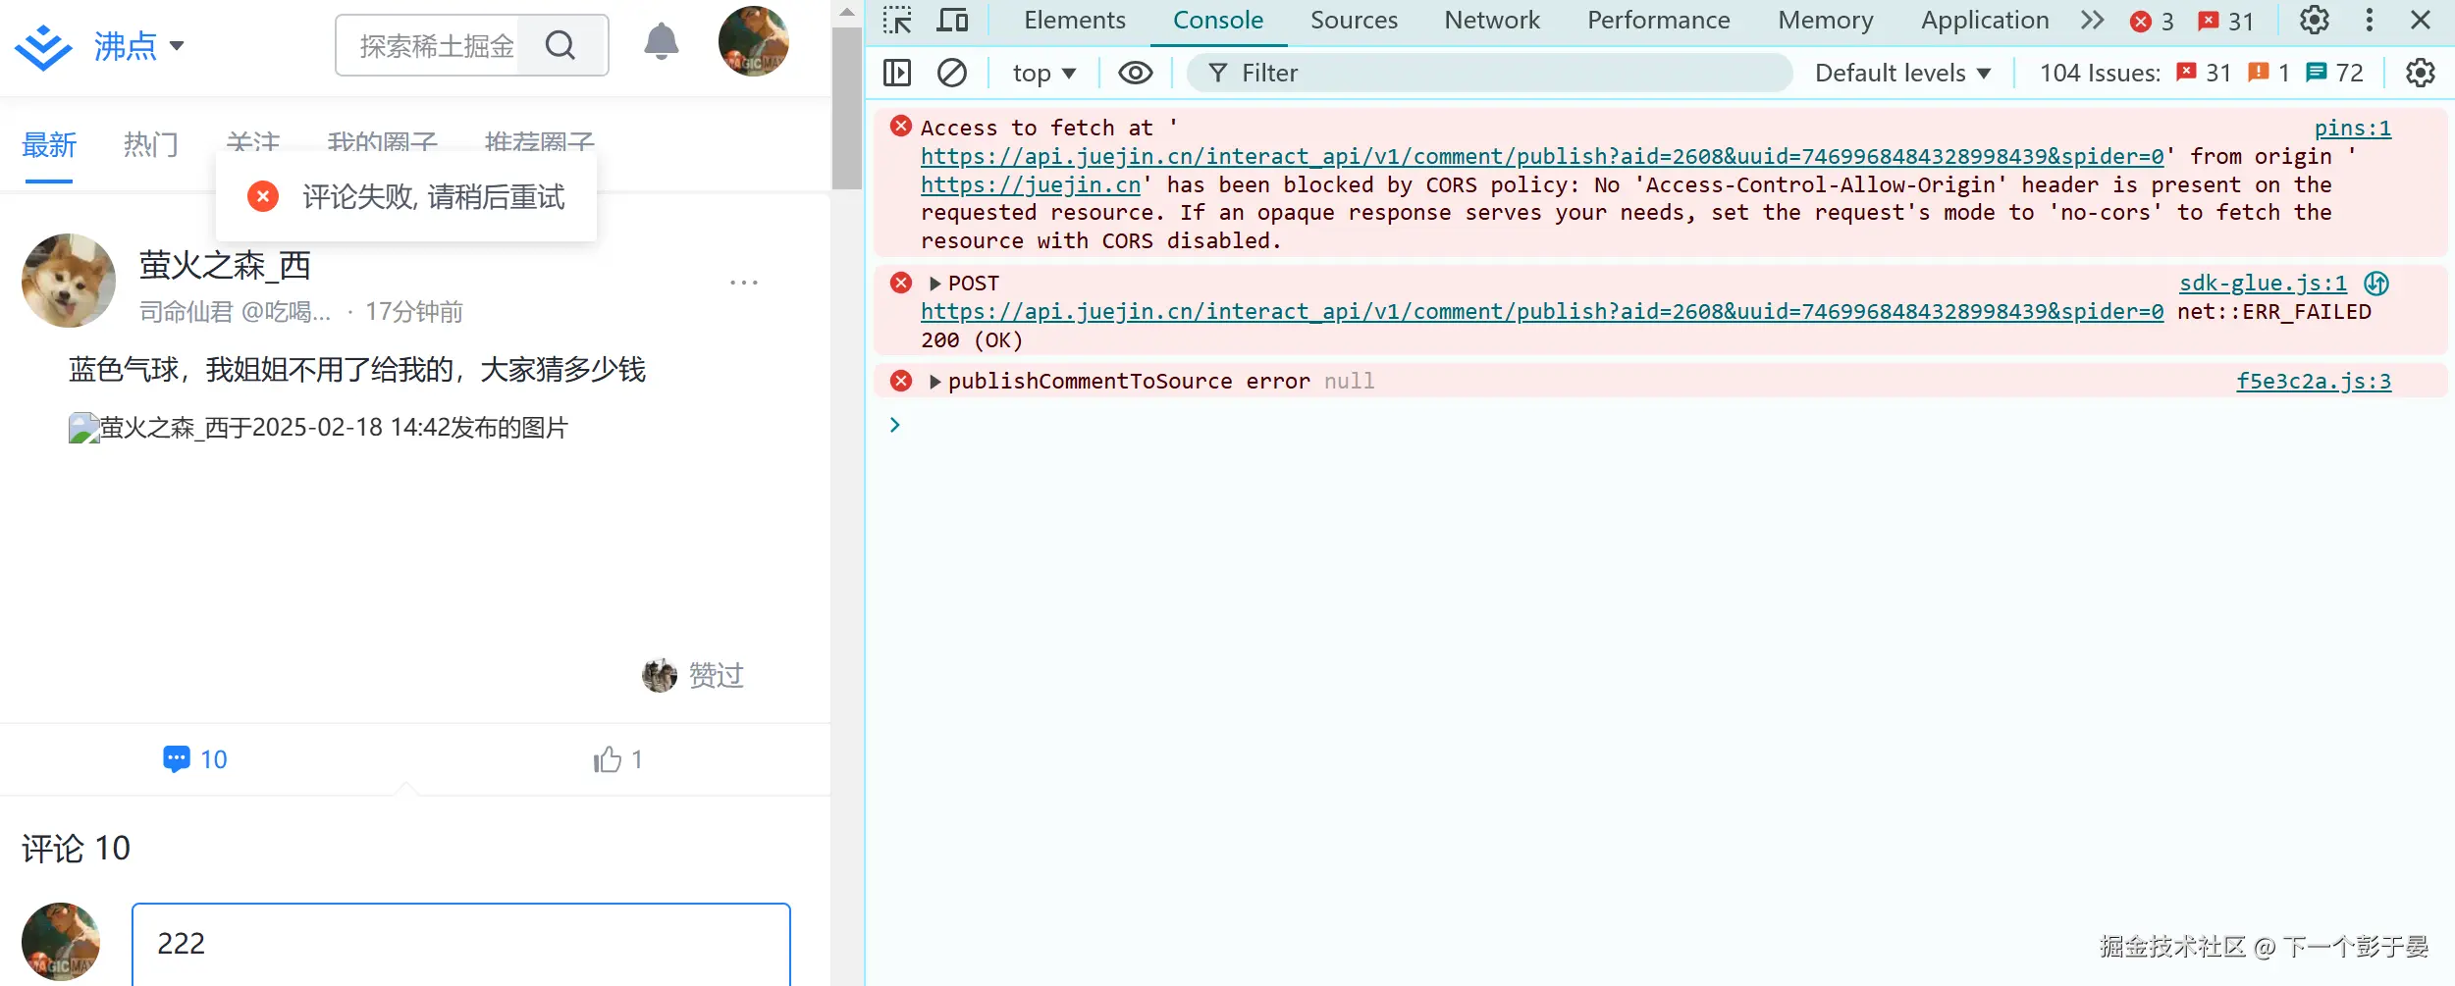Click the notification bell icon
The height and width of the screenshot is (986, 2455).
point(661,42)
